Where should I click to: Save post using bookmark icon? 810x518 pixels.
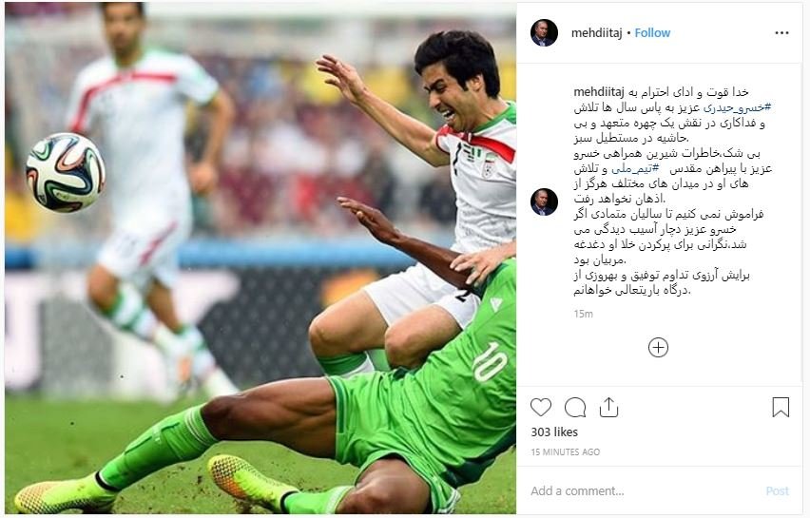[x=781, y=407]
